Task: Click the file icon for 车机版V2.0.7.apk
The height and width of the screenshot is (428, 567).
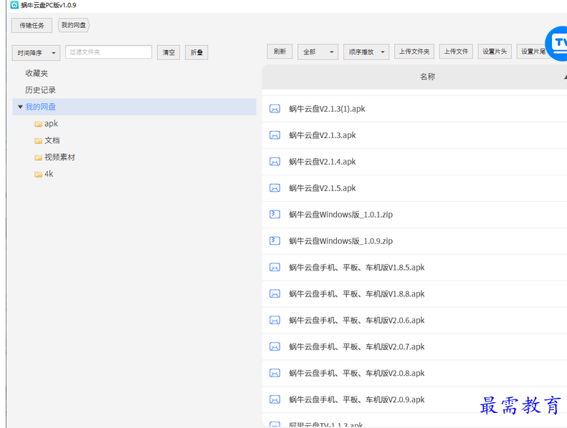Action: pos(275,346)
